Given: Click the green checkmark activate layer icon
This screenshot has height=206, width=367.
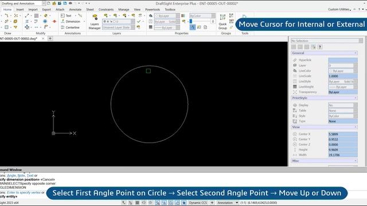Looking at the screenshot, I should tap(139, 22).
